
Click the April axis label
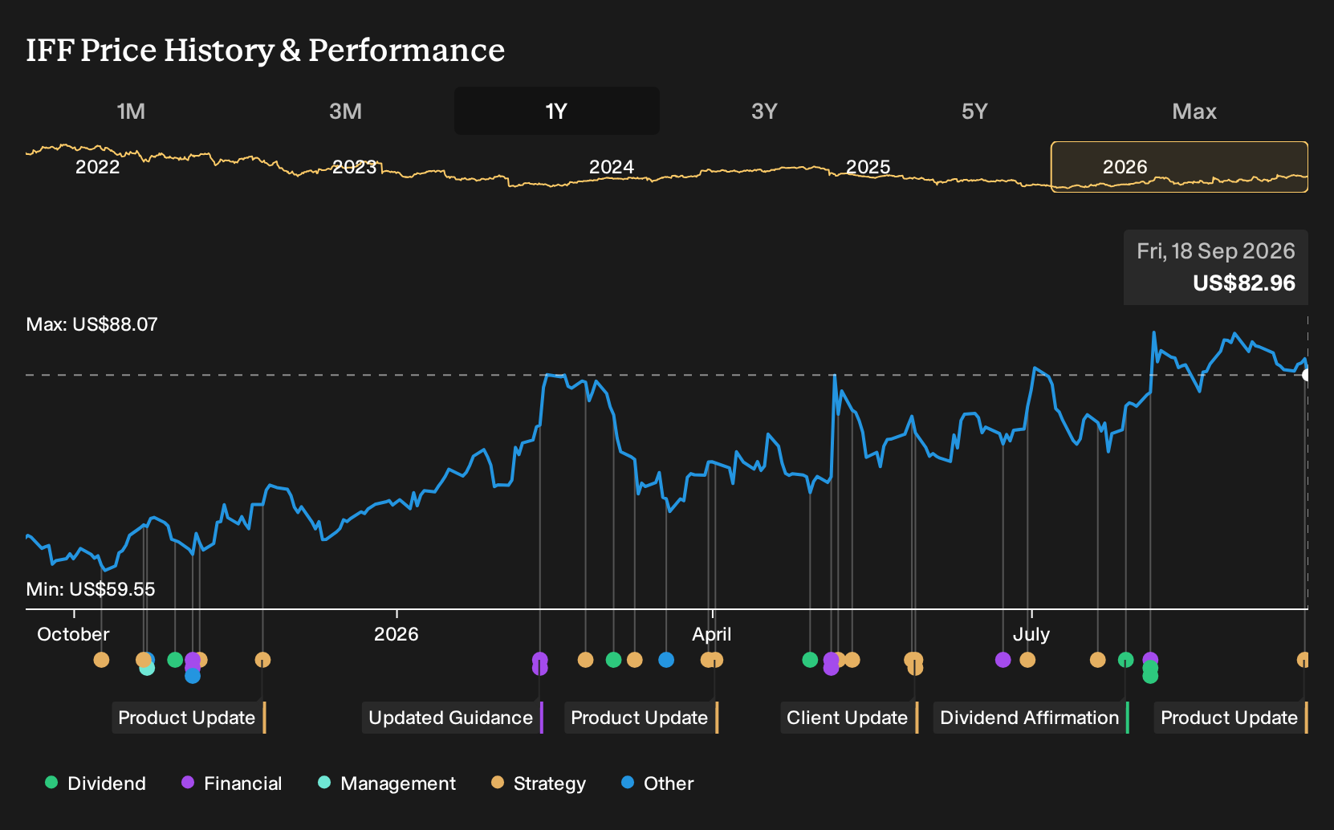[x=712, y=634]
